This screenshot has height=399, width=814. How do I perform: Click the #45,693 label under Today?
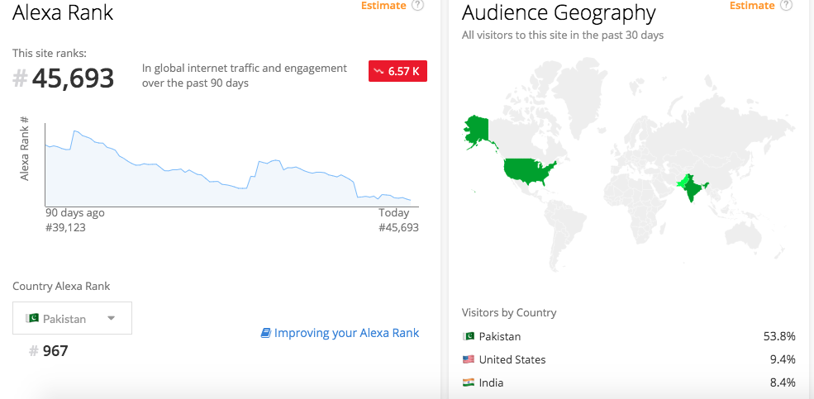tap(398, 227)
